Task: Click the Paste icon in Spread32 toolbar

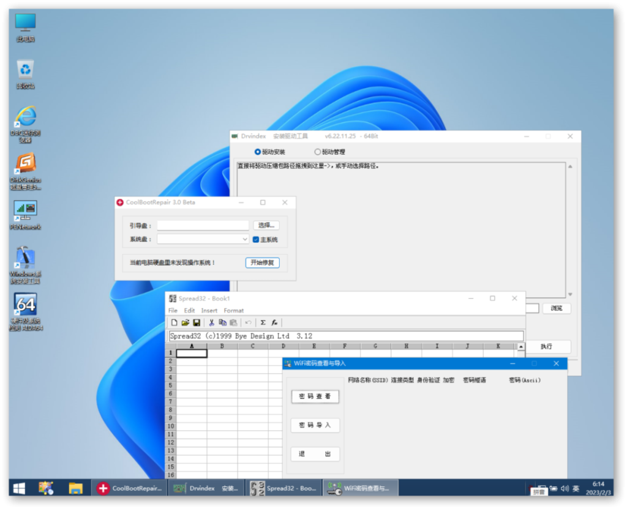Action: click(233, 322)
